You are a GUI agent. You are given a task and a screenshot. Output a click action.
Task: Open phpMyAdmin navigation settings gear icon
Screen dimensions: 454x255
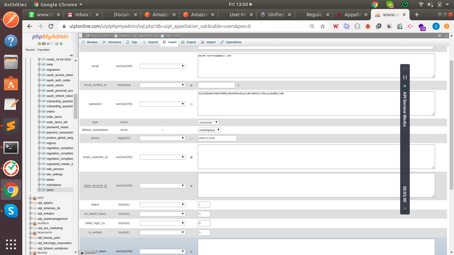(x=57, y=43)
